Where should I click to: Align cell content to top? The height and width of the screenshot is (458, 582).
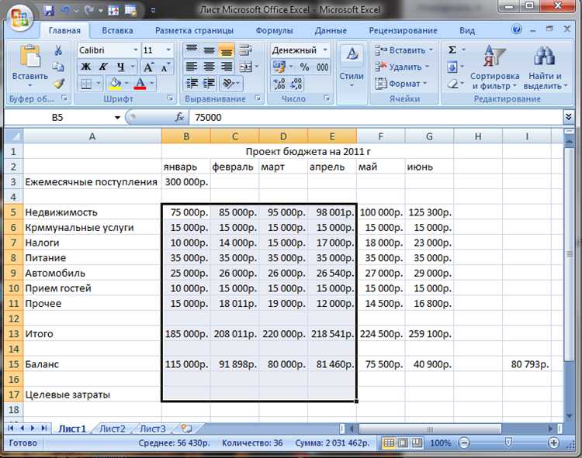click(192, 50)
